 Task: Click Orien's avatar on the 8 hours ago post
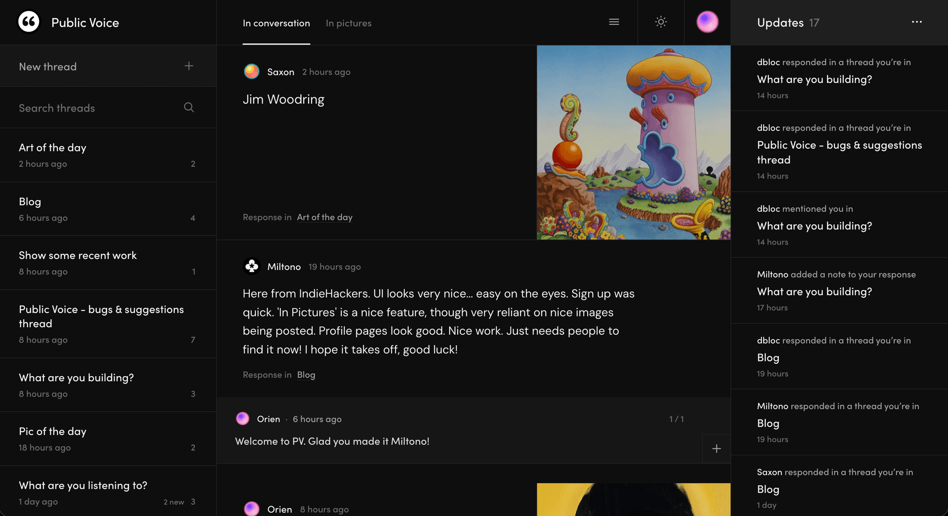(252, 509)
